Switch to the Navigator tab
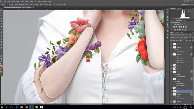The image size is (194, 109). pos(179,8)
